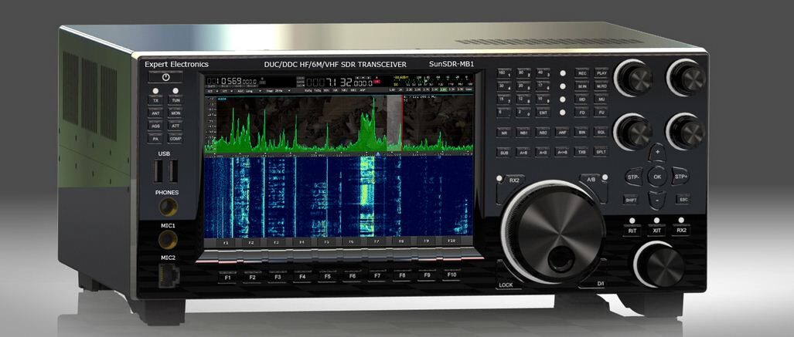Toggle the PA power amplifier button

pyautogui.click(x=155, y=138)
